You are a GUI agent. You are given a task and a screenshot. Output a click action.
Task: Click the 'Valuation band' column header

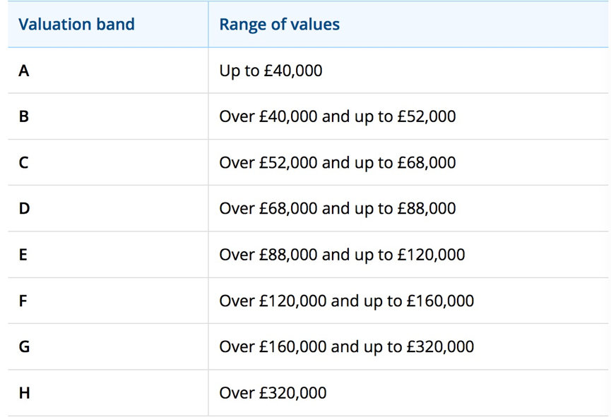(76, 25)
